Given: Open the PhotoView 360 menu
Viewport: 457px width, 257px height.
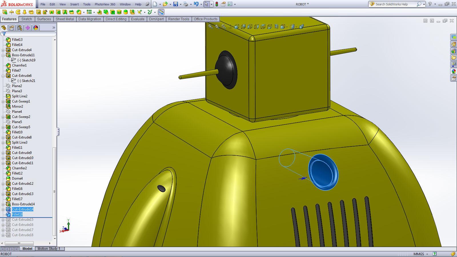Looking at the screenshot, I should pyautogui.click(x=105, y=4).
